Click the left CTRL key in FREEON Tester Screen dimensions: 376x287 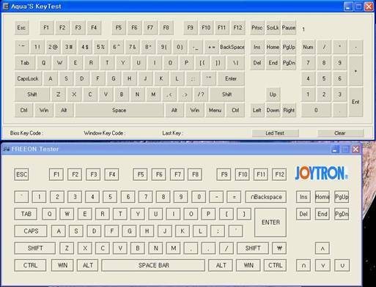(x=30, y=265)
